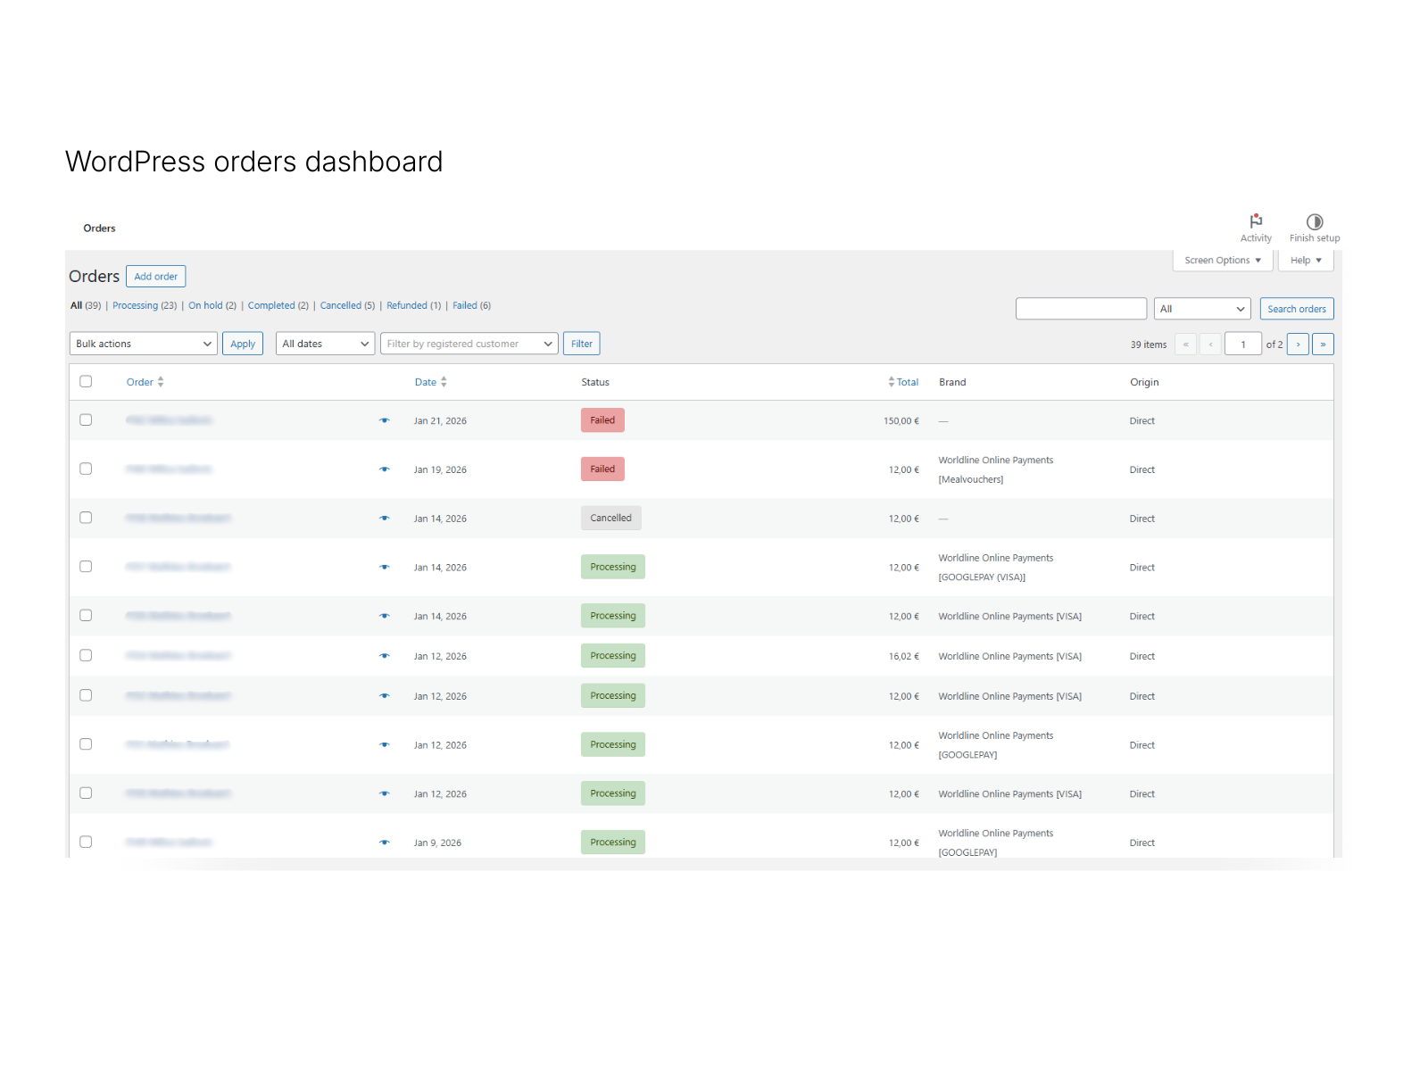This screenshot has width=1428, height=1071.
Task: Click inside the order search input field
Action: pos(1081,308)
